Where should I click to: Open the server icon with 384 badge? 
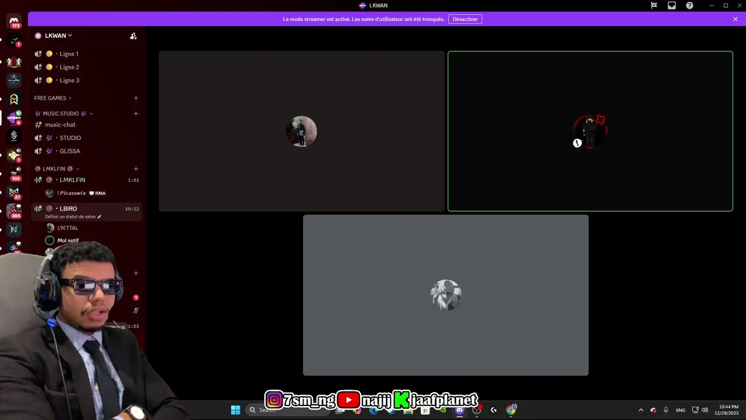tap(14, 211)
